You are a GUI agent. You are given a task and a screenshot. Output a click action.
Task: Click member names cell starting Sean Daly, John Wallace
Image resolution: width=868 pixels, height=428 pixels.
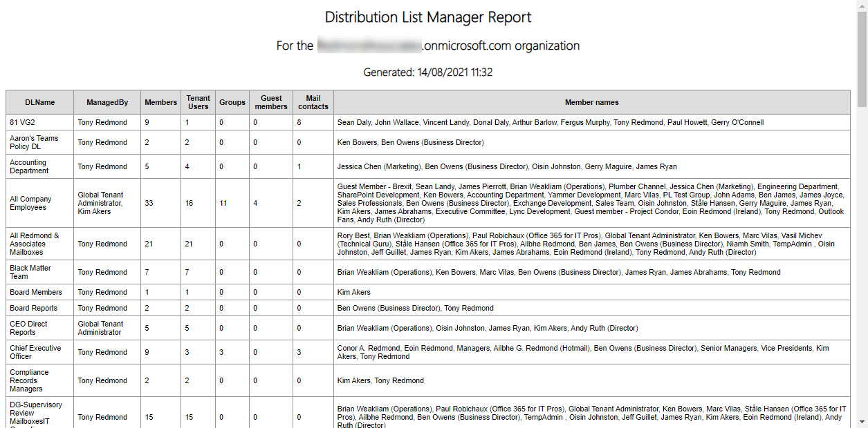point(592,122)
